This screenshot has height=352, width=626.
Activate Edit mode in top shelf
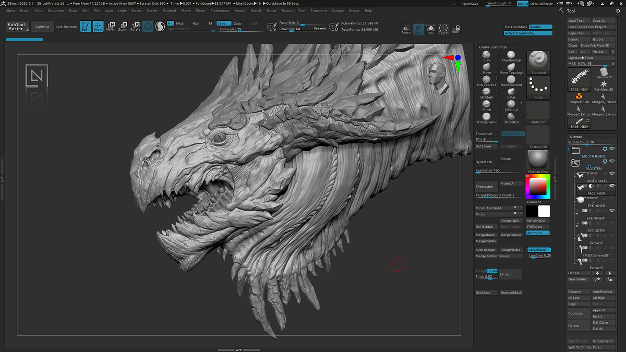[x=85, y=27]
